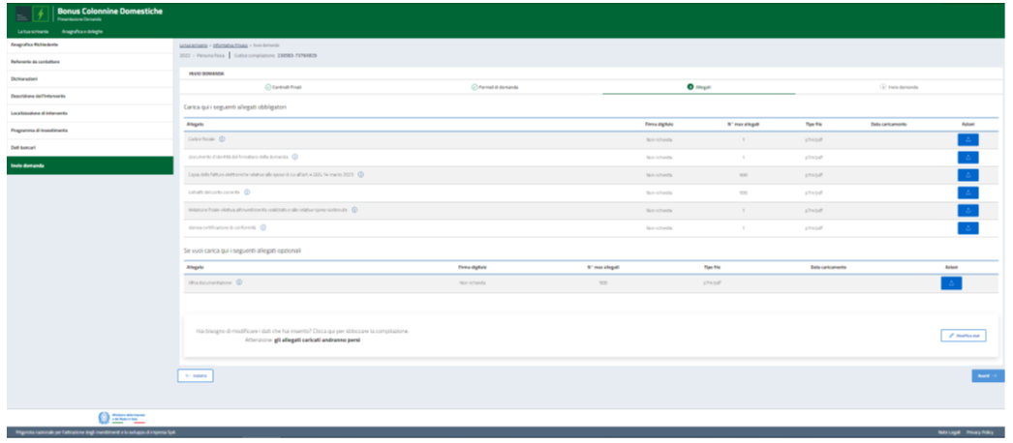
Task: Select Dichiarazioni in the left sidebar
Action: tap(24, 78)
